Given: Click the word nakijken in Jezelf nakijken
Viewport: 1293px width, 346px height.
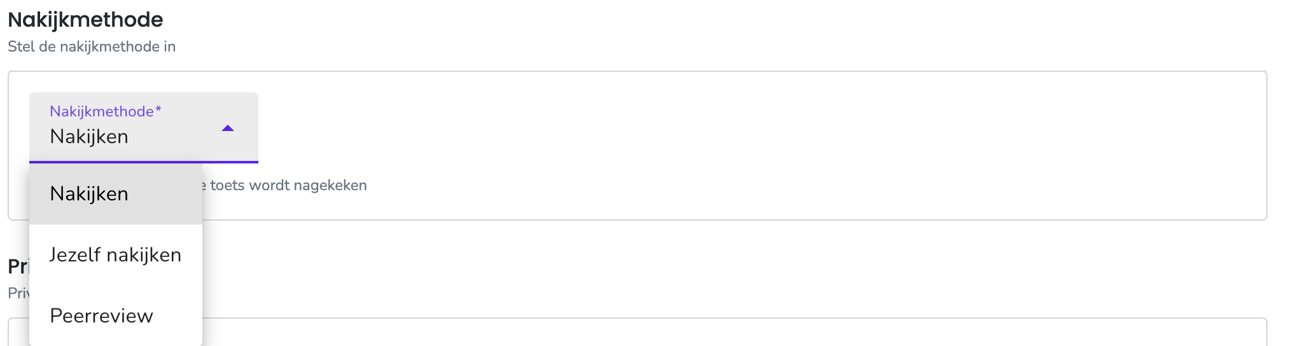Looking at the screenshot, I should [x=144, y=255].
